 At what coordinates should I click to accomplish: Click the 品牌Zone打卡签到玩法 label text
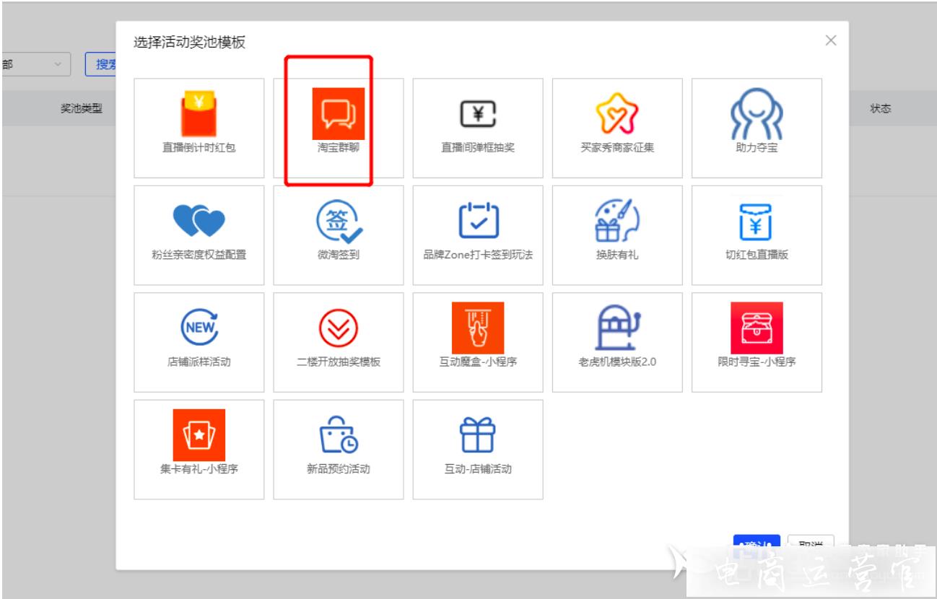478,255
